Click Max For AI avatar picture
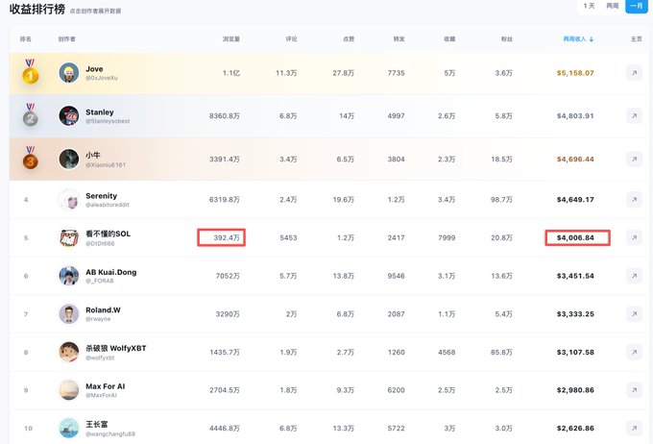Image resolution: width=653 pixels, height=444 pixels. click(x=69, y=390)
